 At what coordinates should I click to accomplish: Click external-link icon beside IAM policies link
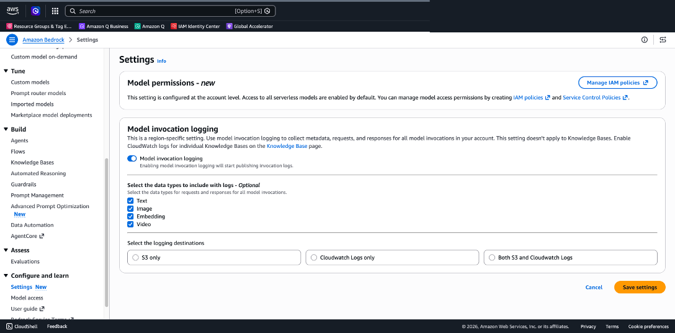pos(548,98)
